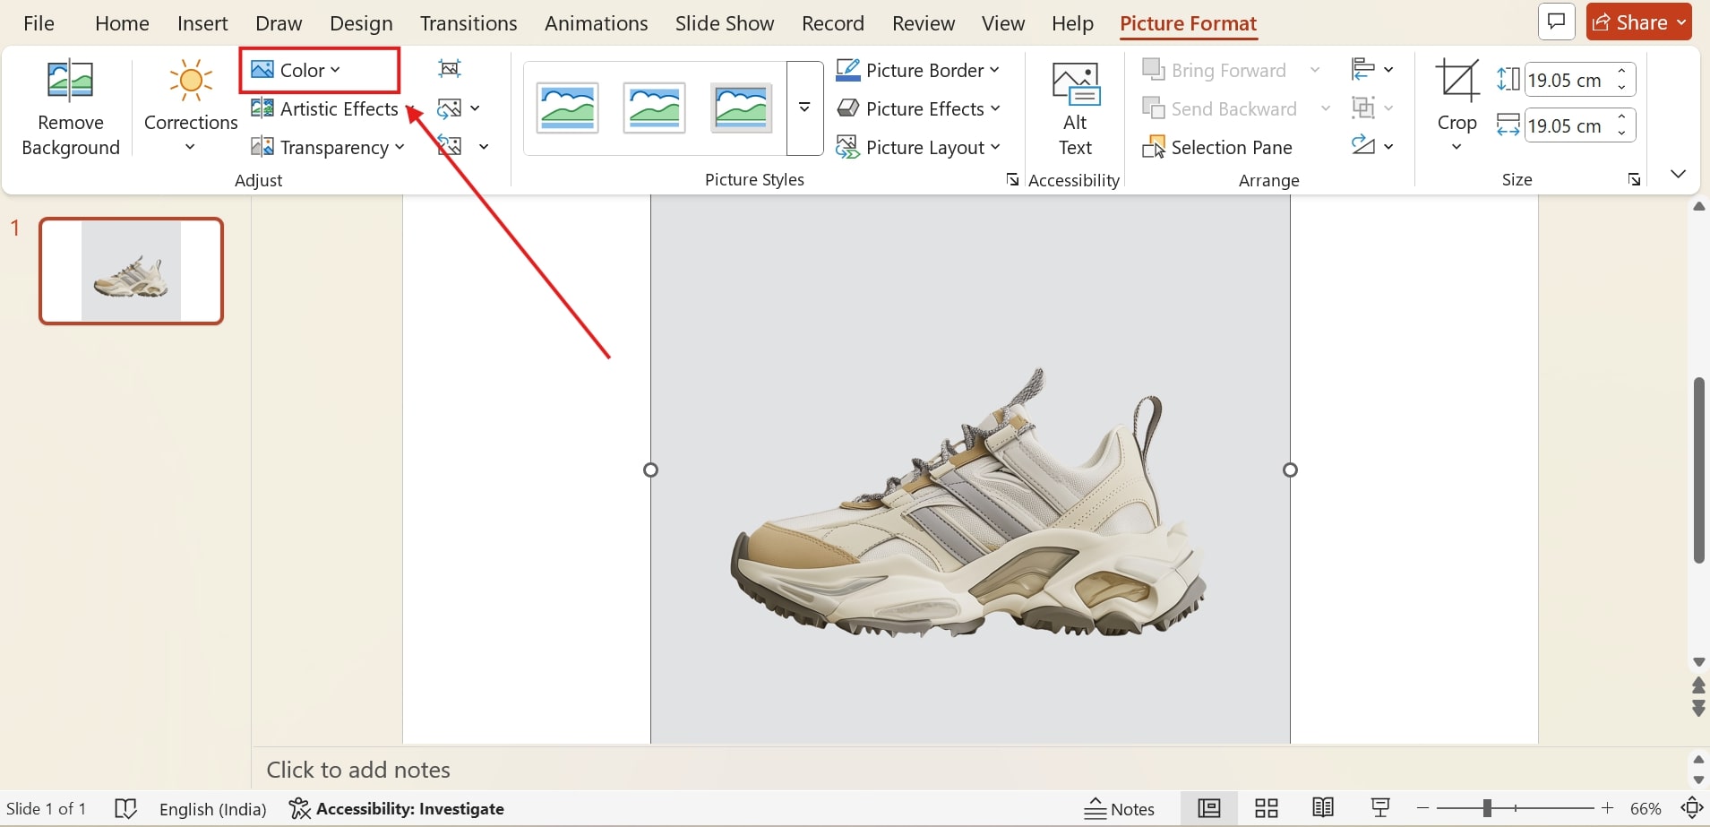Click the Crop tool icon
Image resolution: width=1710 pixels, height=827 pixels.
point(1457,82)
